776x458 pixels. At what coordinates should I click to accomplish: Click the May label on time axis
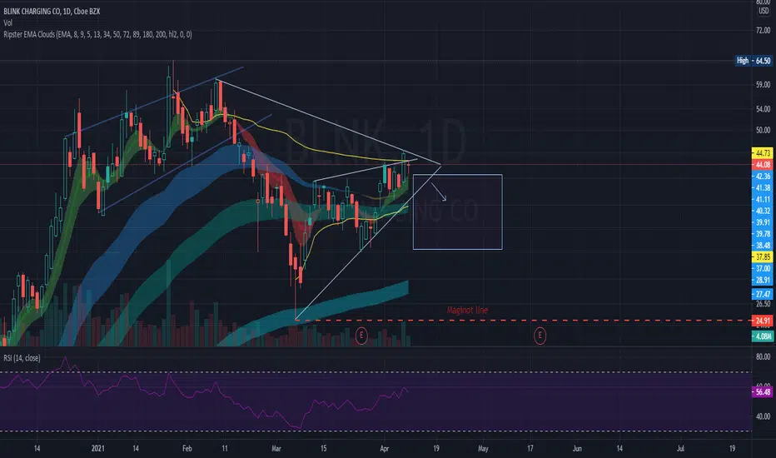pos(483,449)
